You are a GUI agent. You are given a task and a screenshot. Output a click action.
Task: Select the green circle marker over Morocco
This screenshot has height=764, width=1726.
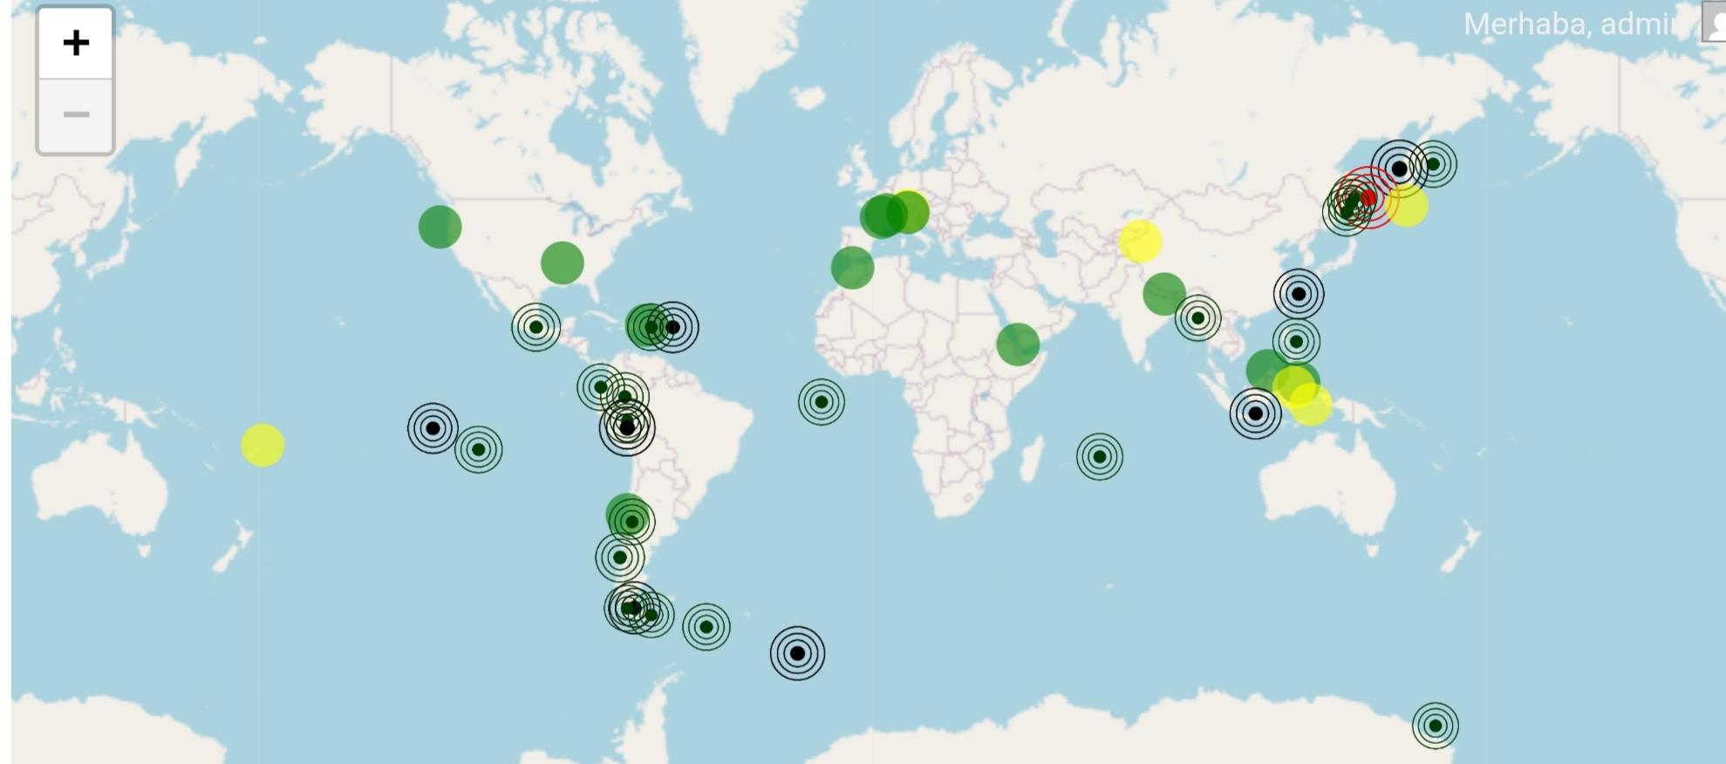click(852, 267)
